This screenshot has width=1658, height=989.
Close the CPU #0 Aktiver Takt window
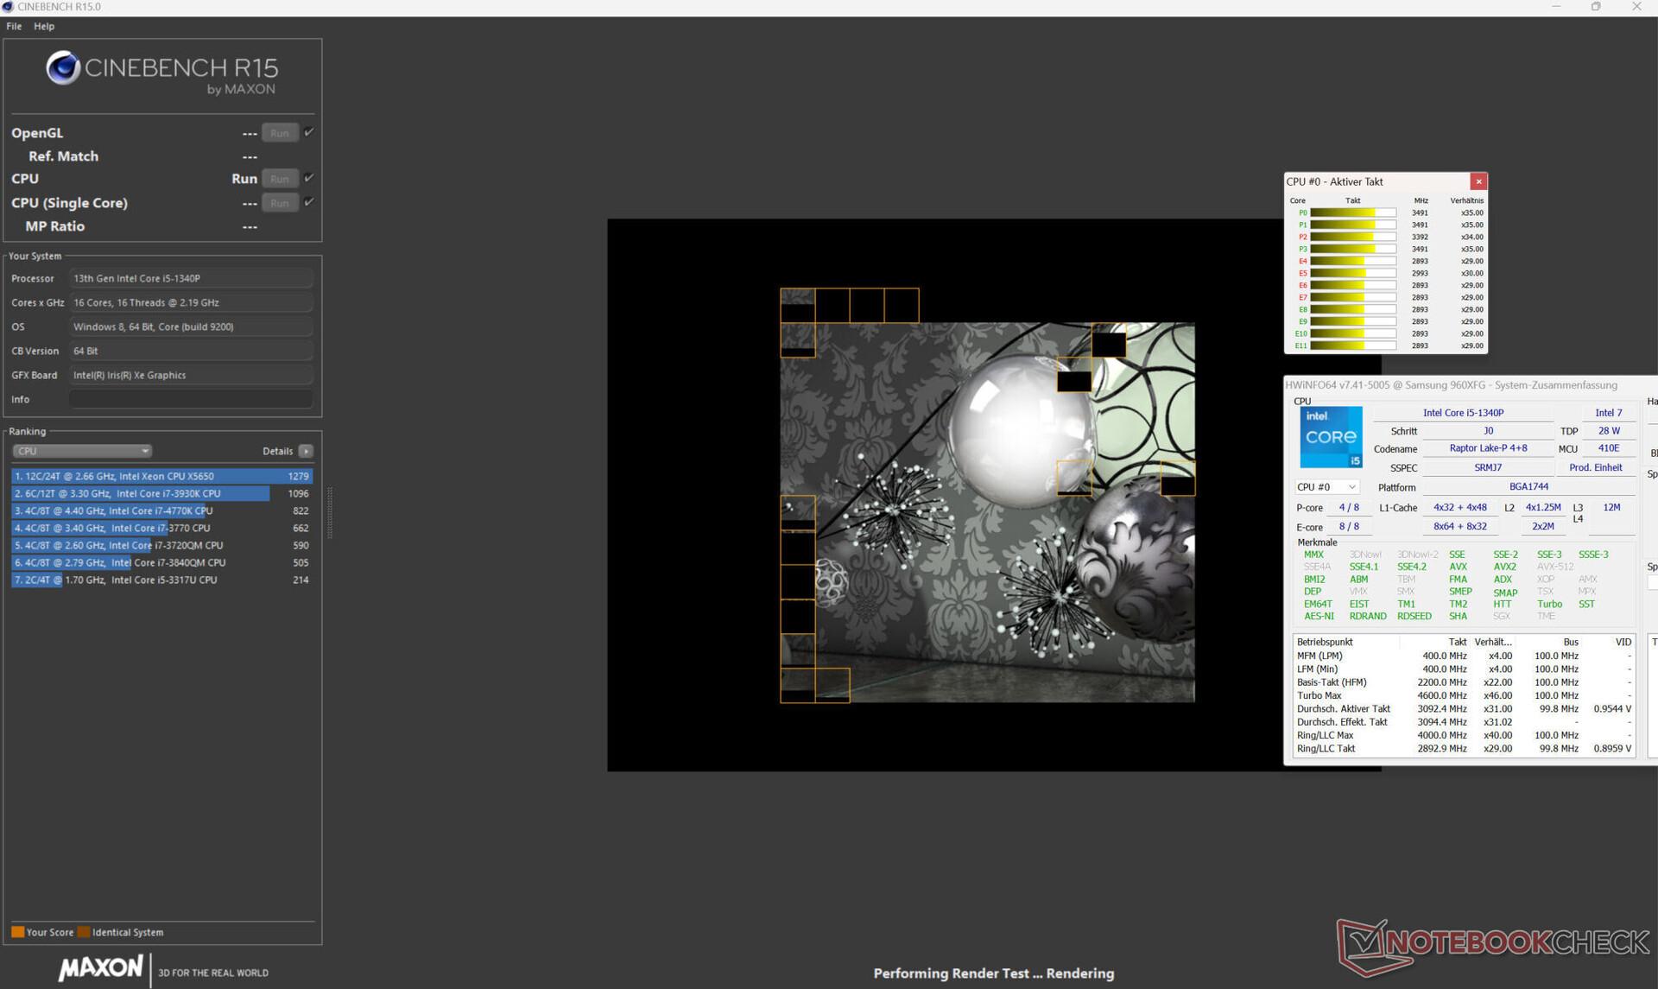pyautogui.click(x=1478, y=181)
